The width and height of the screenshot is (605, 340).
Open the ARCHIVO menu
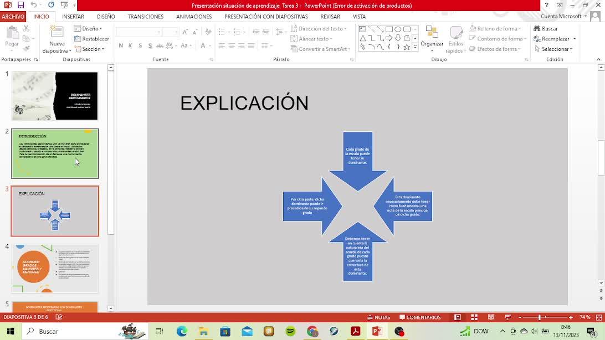point(13,17)
